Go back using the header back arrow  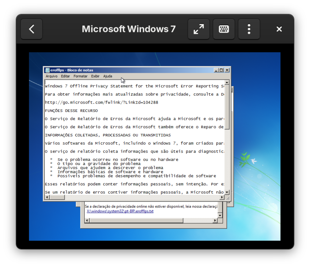31,29
